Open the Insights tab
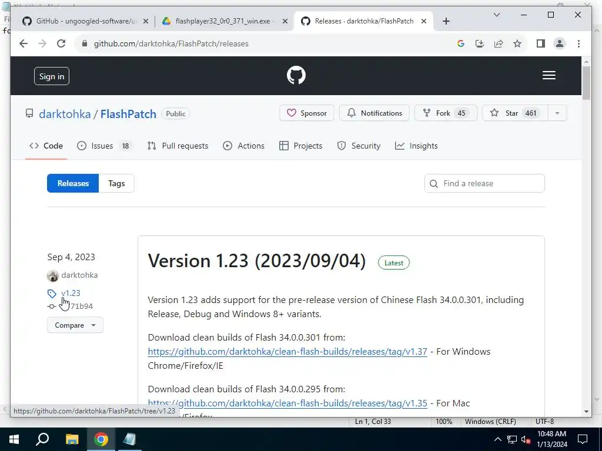The image size is (602, 451). 416,146
